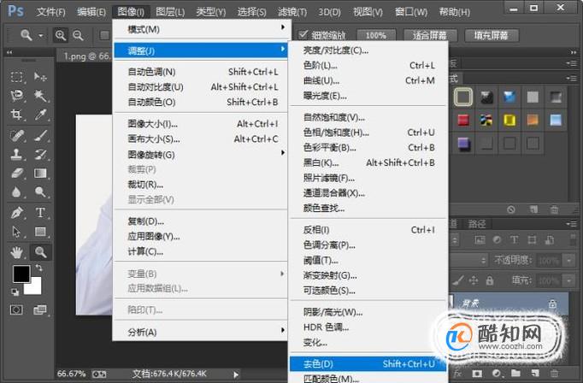Select the Rectangle shape tool
The width and height of the screenshot is (583, 383).
[x=40, y=232]
